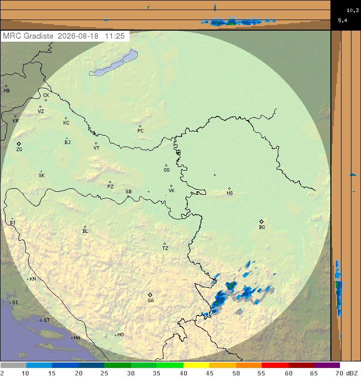This screenshot has height=377, width=361.
Task: Click the SB station label
Action: [128, 192]
